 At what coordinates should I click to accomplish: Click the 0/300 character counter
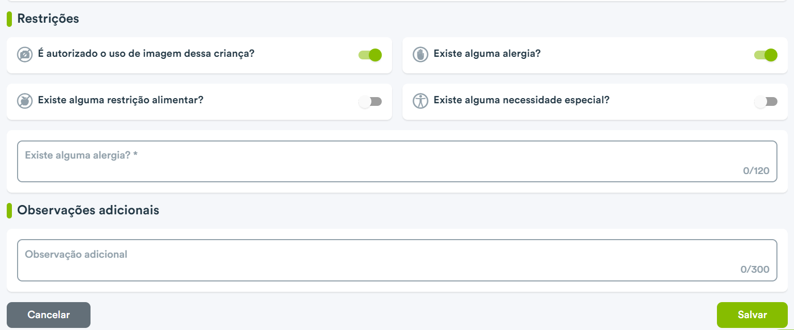click(x=755, y=269)
